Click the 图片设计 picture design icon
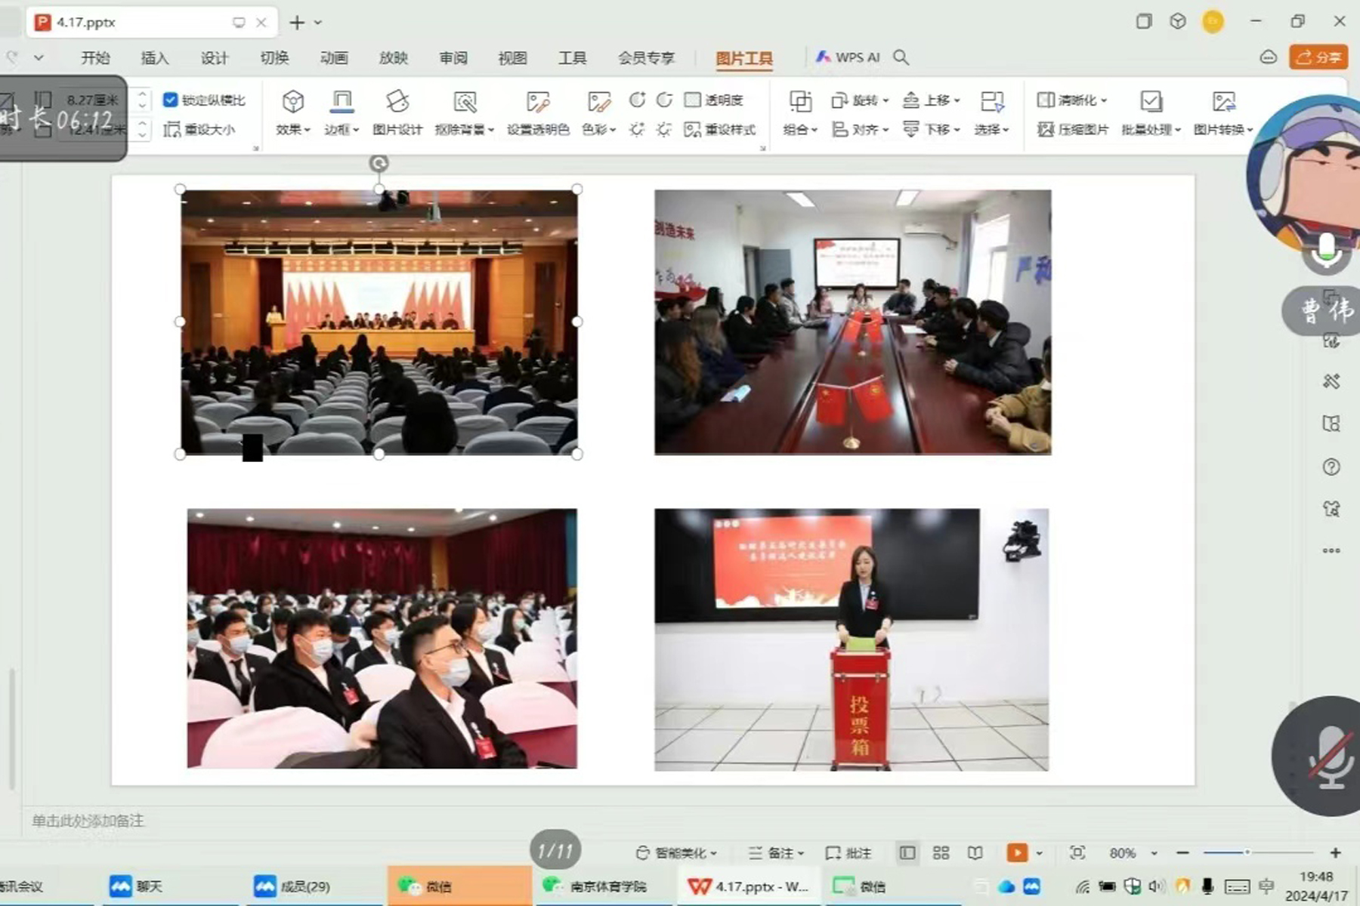1360x906 pixels. click(x=397, y=102)
